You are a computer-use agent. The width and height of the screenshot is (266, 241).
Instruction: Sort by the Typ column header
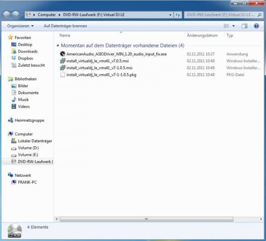[x=230, y=35]
